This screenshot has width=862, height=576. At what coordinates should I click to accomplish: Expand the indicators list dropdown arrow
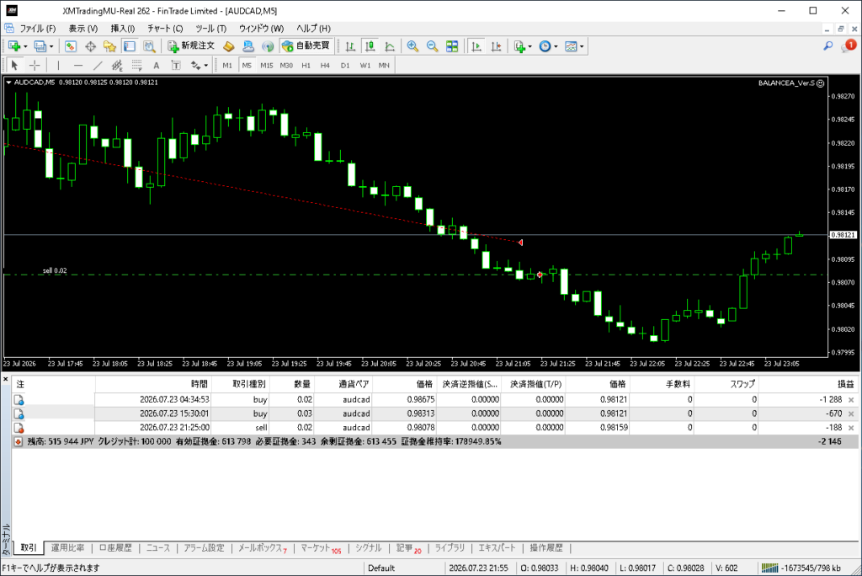(x=530, y=47)
